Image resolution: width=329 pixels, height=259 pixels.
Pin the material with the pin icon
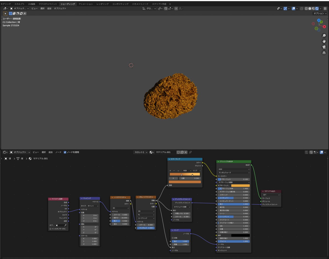(190, 152)
